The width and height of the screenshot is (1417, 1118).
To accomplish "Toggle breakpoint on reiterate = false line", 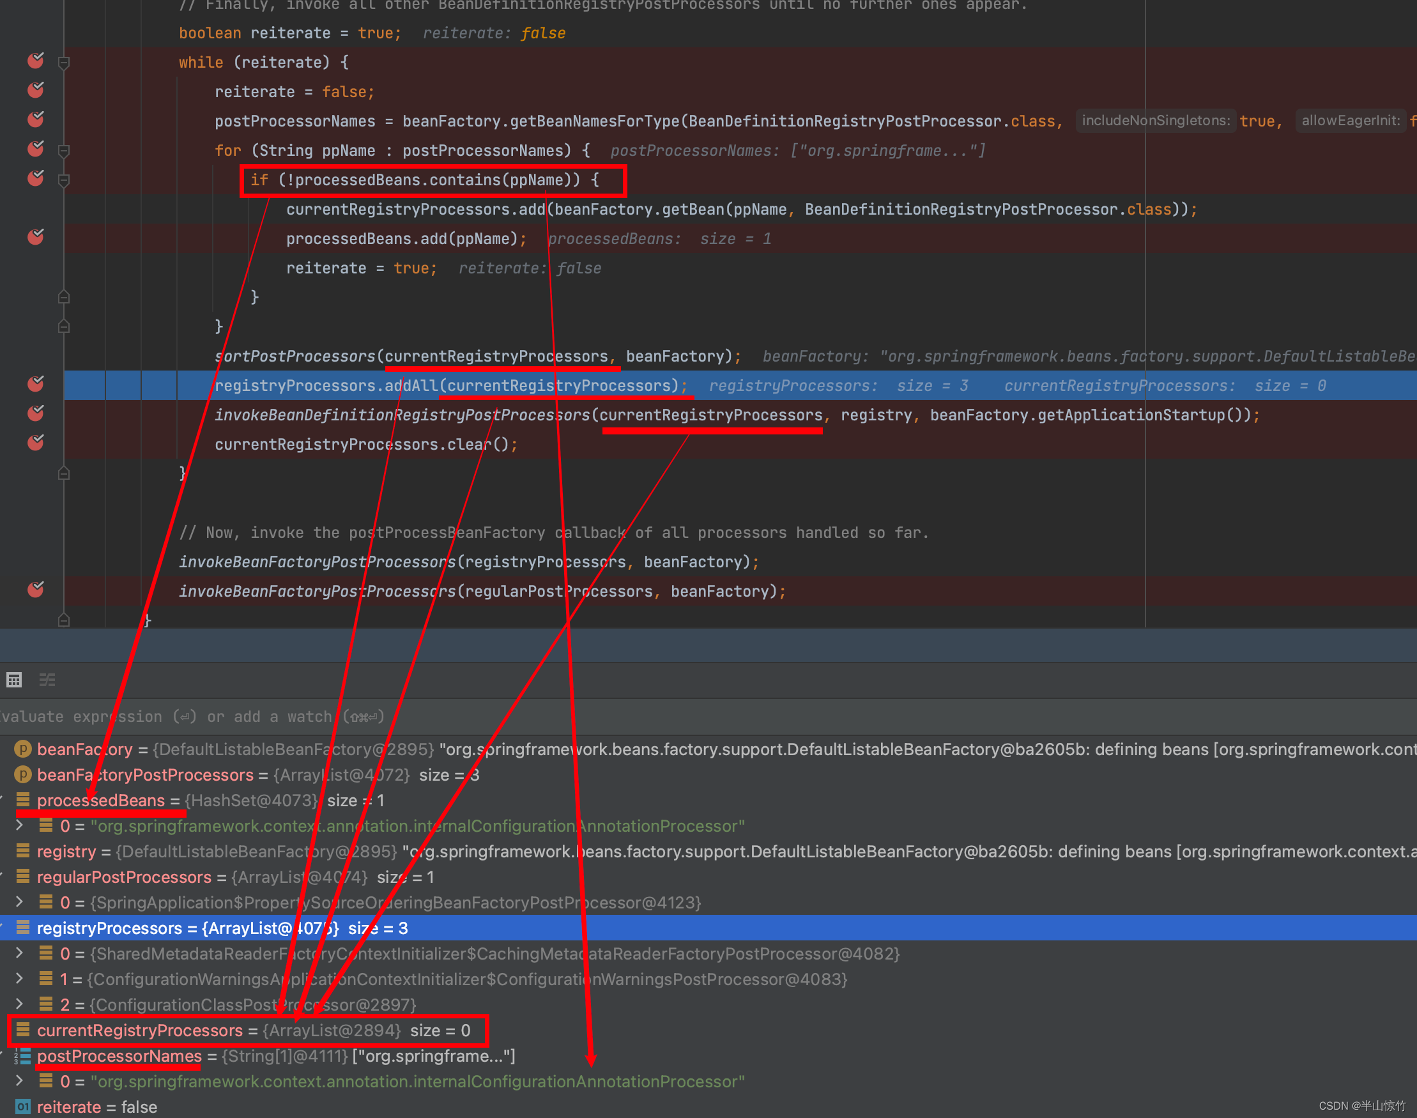I will click(36, 90).
